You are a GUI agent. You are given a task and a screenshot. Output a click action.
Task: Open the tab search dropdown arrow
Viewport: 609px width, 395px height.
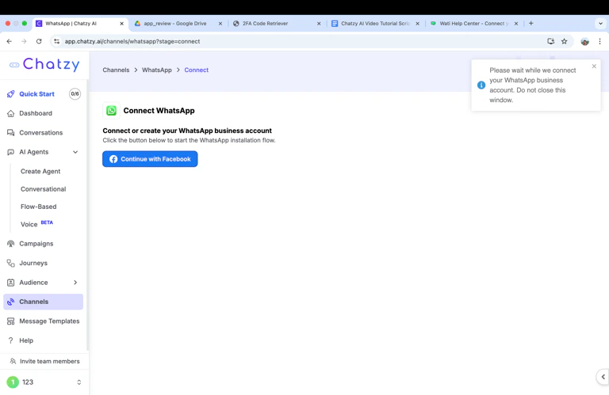click(x=600, y=23)
